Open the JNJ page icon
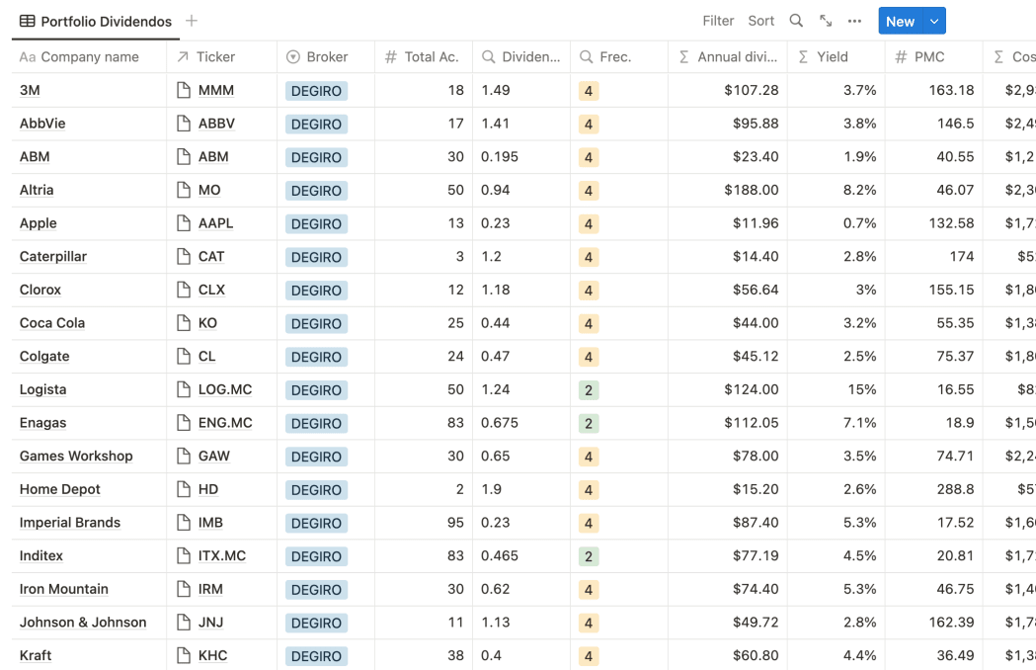The width and height of the screenshot is (1036, 670). click(184, 622)
